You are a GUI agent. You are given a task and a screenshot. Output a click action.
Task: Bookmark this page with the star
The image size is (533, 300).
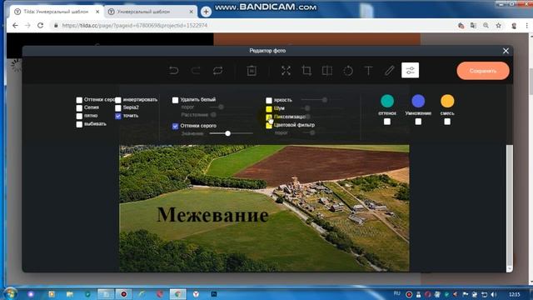[x=498, y=26]
